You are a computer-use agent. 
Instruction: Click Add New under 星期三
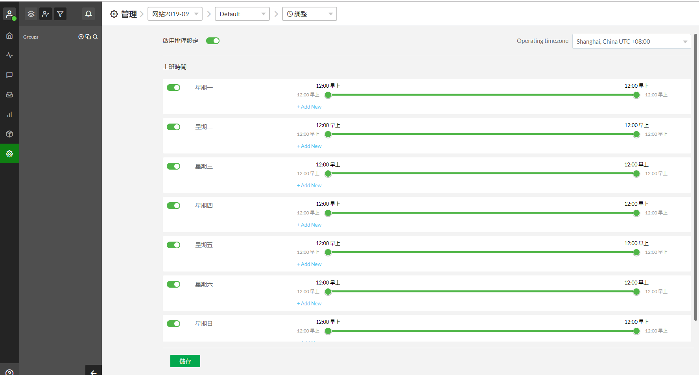click(309, 185)
